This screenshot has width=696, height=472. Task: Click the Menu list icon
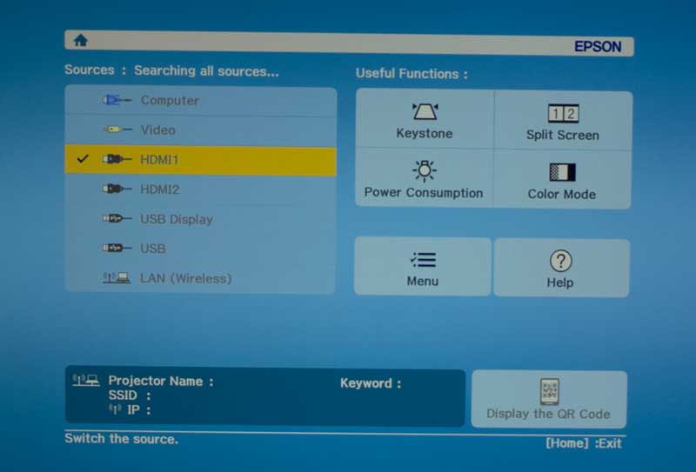click(x=423, y=260)
